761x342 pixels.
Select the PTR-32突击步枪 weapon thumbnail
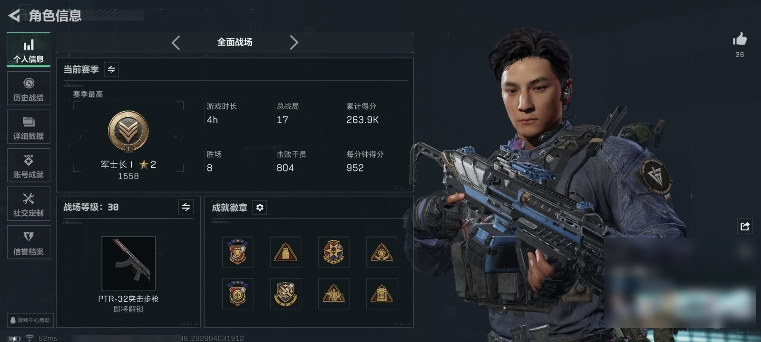coord(128,263)
